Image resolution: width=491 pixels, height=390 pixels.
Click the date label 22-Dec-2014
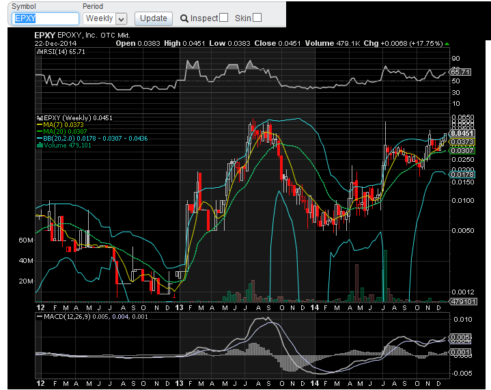[x=55, y=44]
